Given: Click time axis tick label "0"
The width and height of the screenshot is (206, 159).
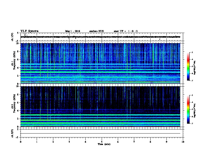Looking at the screenshot, I should (21, 142).
